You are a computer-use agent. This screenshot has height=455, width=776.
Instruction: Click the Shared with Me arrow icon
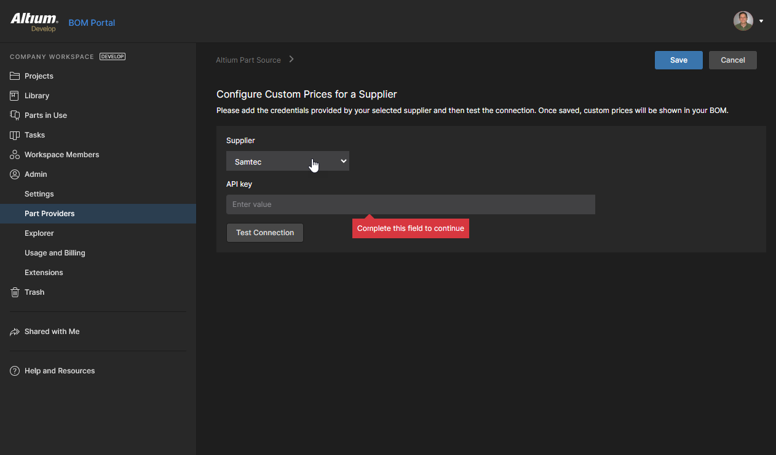(15, 332)
